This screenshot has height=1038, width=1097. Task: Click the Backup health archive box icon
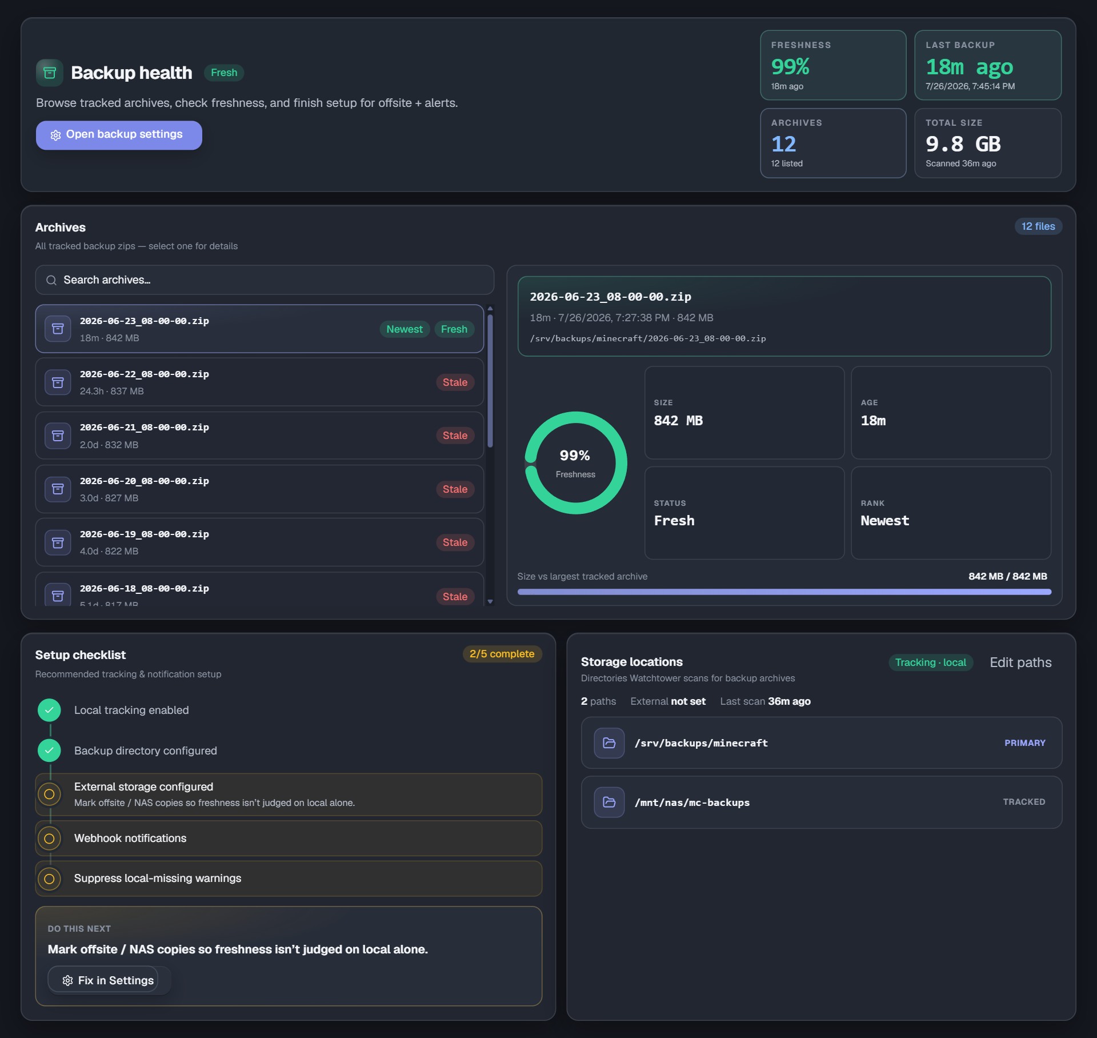pyautogui.click(x=50, y=73)
